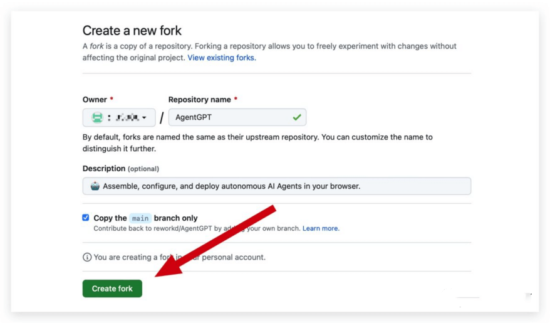Open the Learn more link
The height and width of the screenshot is (323, 550).
321,228
